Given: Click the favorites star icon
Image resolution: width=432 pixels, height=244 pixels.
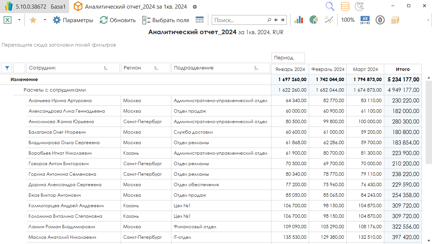Looking at the screenshot, I should [x=33, y=20].
